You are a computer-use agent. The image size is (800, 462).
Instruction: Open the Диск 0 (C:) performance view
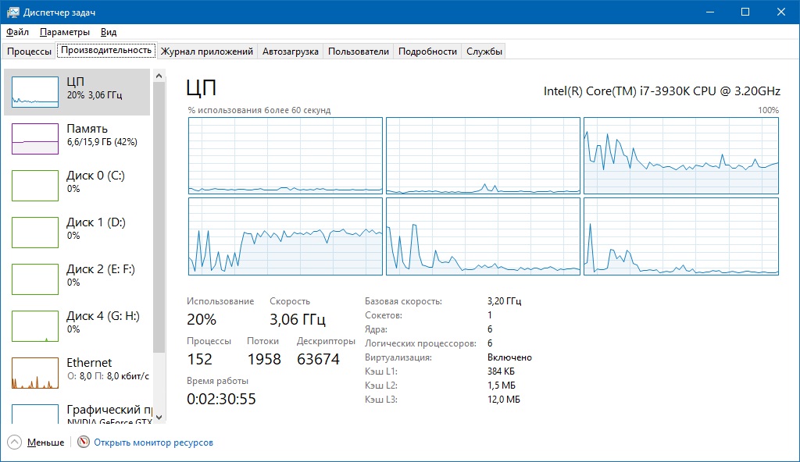(78, 181)
